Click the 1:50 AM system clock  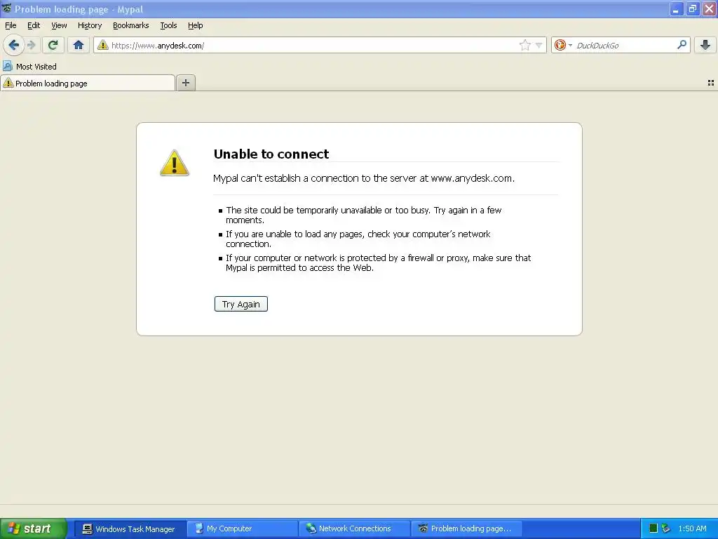point(692,528)
